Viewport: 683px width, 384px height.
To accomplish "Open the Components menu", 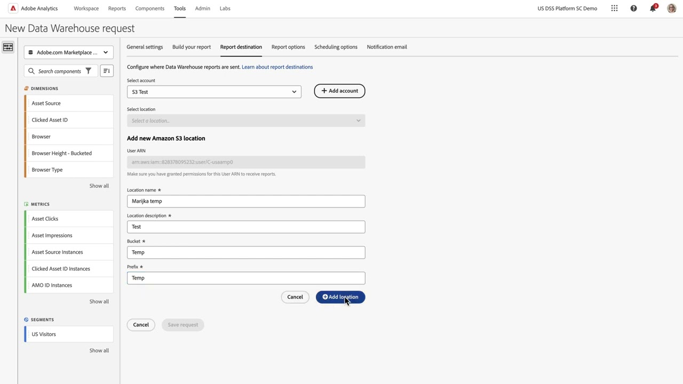I will click(150, 9).
